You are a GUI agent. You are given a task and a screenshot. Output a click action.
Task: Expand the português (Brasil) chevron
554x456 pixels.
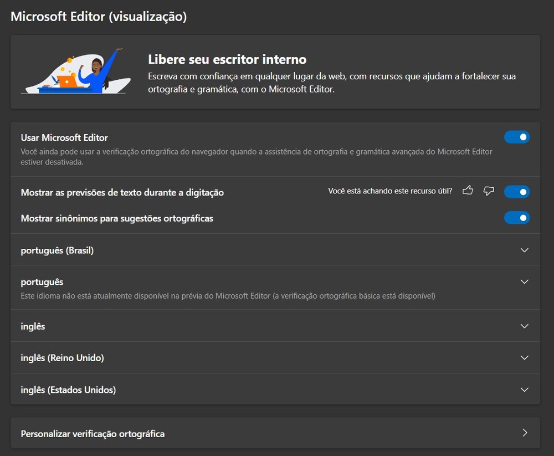[525, 250]
